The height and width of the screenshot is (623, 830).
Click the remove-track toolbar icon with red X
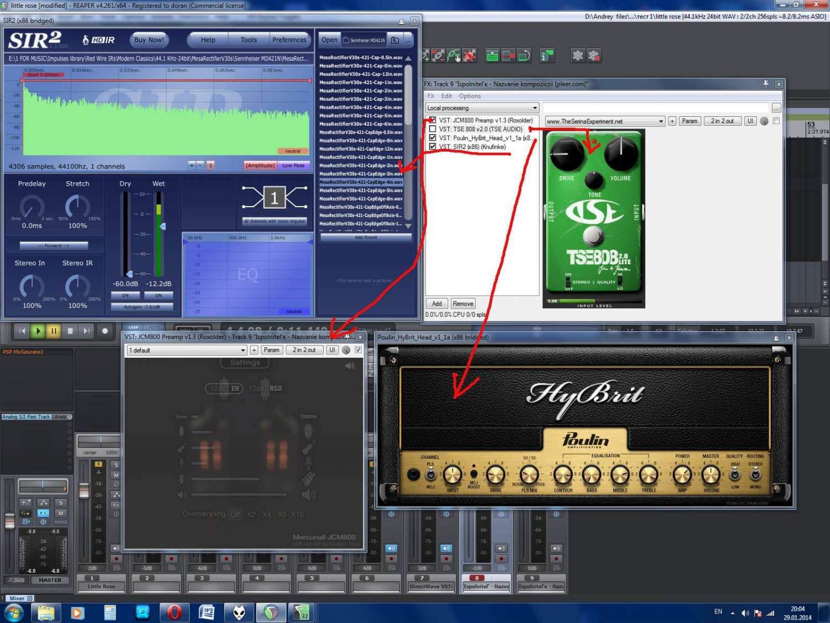pos(508,55)
